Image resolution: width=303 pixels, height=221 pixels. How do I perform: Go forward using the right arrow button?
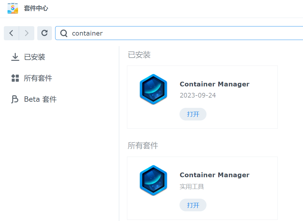tap(27, 33)
